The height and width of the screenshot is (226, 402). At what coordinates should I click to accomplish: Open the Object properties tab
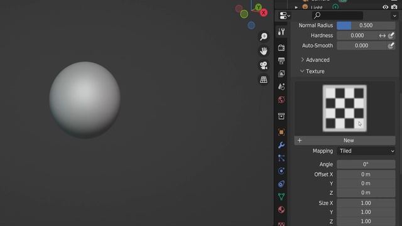click(281, 132)
